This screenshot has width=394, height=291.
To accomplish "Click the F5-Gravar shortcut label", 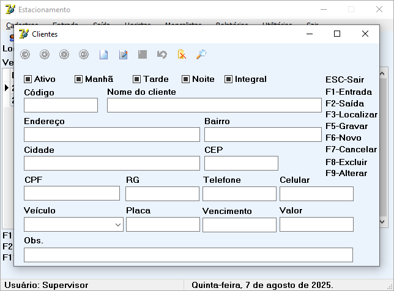I will pyautogui.click(x=347, y=126).
